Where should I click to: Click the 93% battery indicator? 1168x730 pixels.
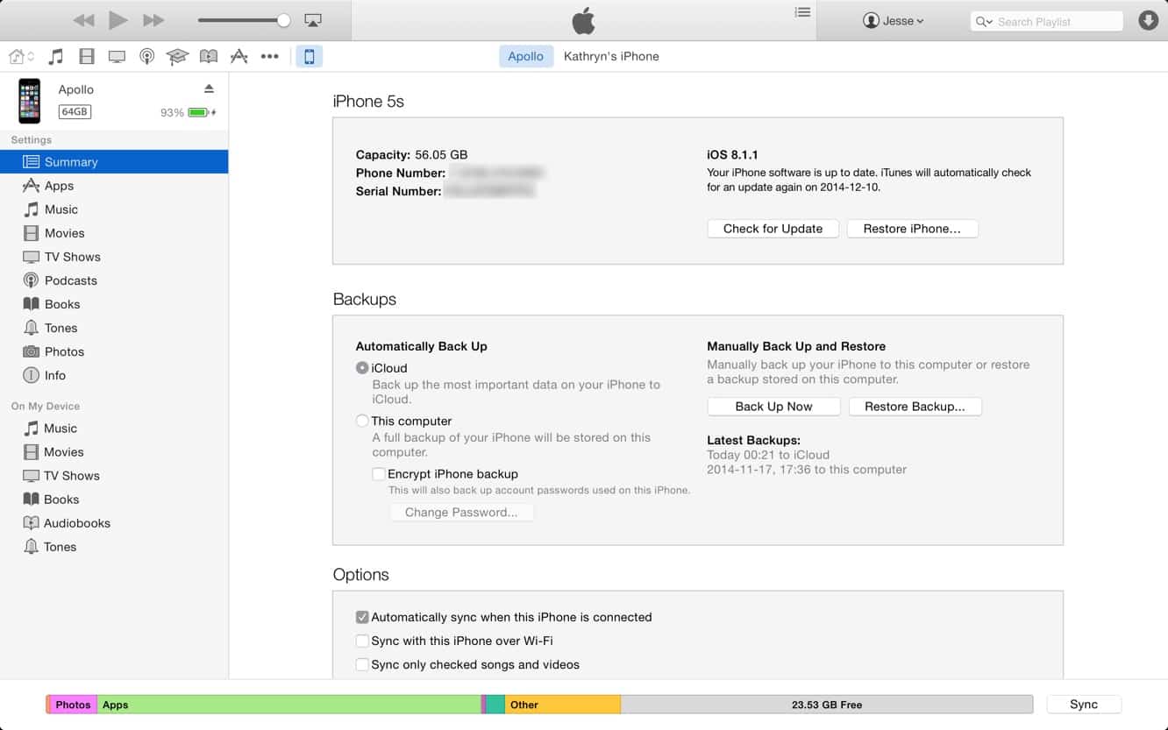[x=188, y=112]
